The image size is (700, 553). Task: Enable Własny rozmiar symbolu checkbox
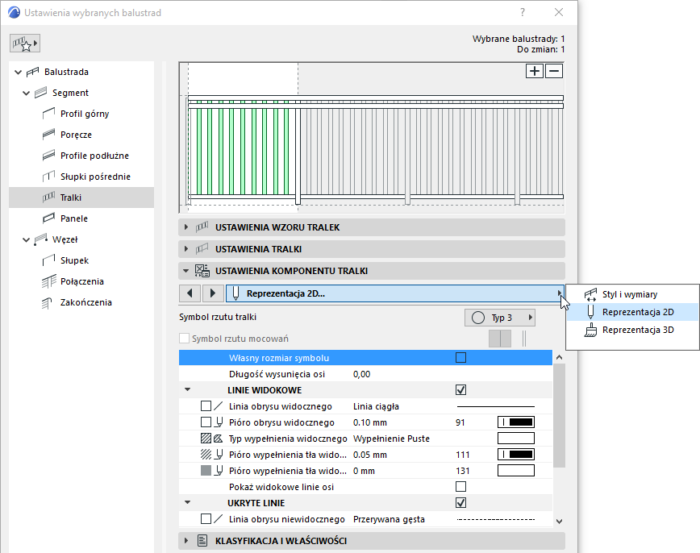[x=460, y=358]
